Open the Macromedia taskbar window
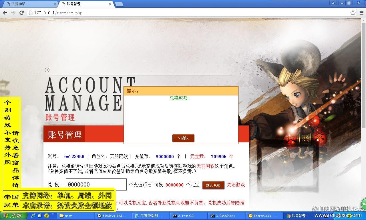This screenshot has height=220, width=366. [264, 216]
